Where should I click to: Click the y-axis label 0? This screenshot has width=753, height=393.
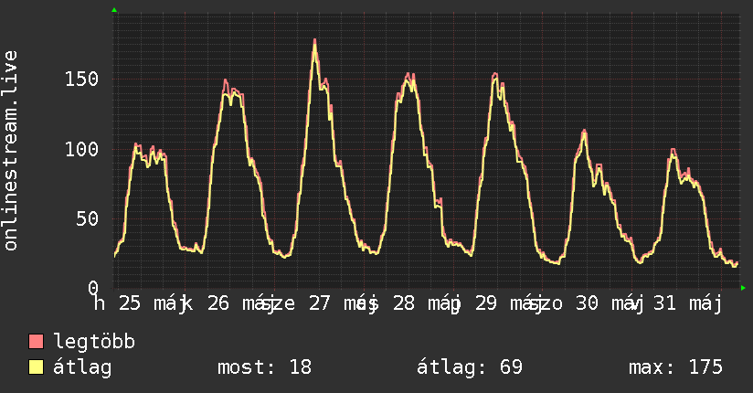pyautogui.click(x=93, y=288)
